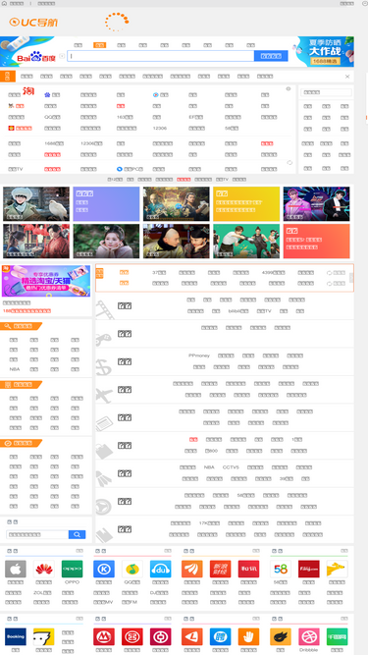
Task: Click the UC导航 logo
Action: [x=33, y=22]
